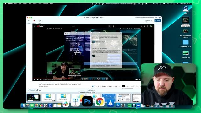Open Keynote from the Dock
201x113 pixels.
[x=75, y=102]
